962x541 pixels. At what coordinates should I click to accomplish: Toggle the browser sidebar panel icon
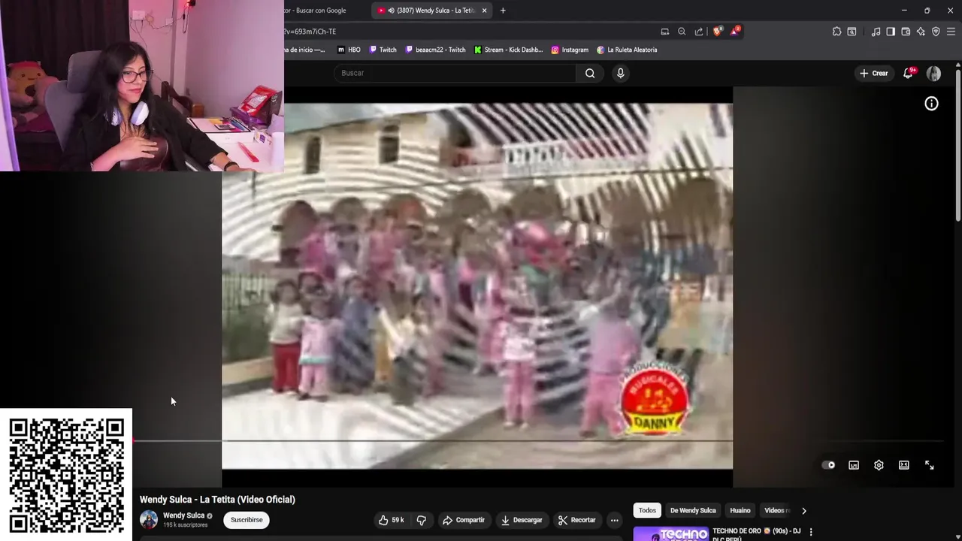pos(891,32)
